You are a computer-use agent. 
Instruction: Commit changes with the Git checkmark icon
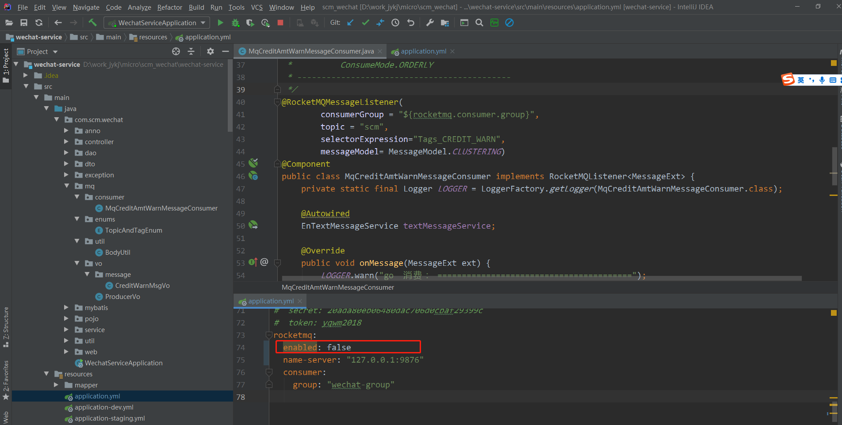click(365, 23)
